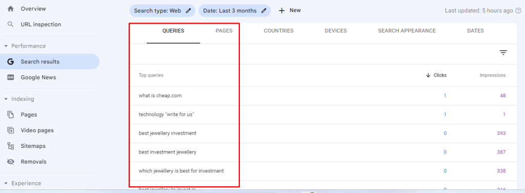Image resolution: width=525 pixels, height=193 pixels.
Task: Click the plus icon for New filter
Action: point(282,11)
